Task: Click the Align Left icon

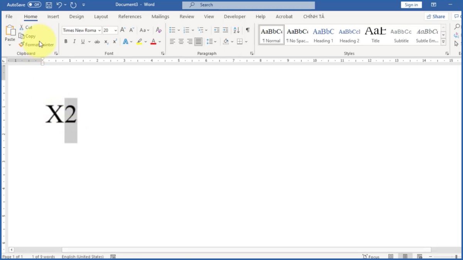Action: (172, 42)
